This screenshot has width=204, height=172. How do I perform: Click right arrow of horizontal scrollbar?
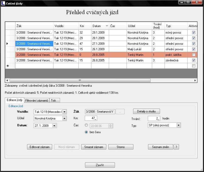195,80
